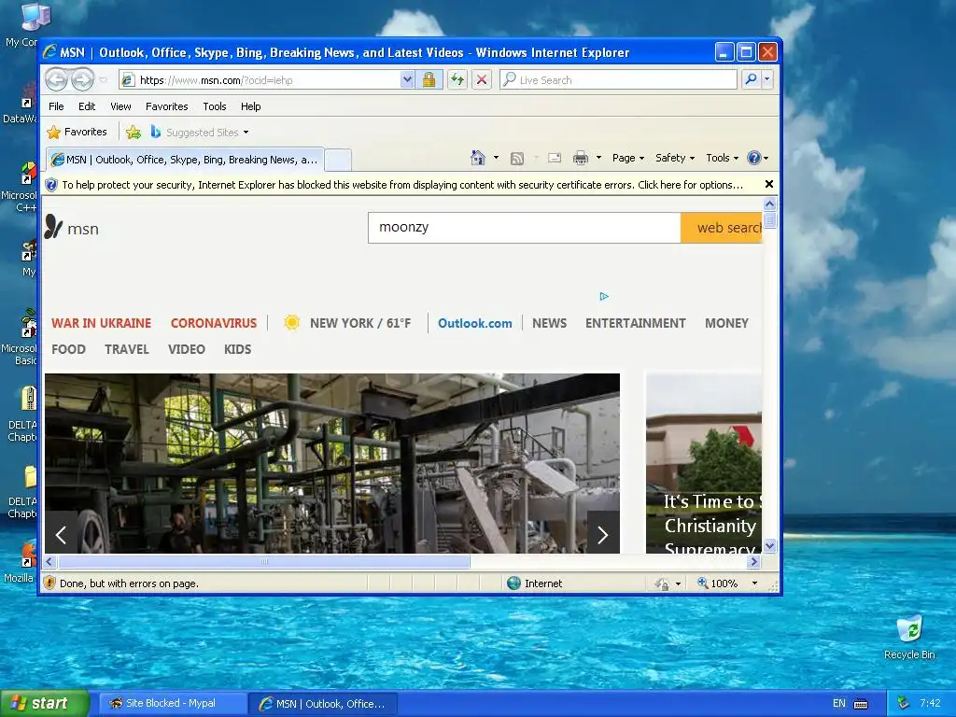Refresh the page using the green arrows icon

(457, 79)
